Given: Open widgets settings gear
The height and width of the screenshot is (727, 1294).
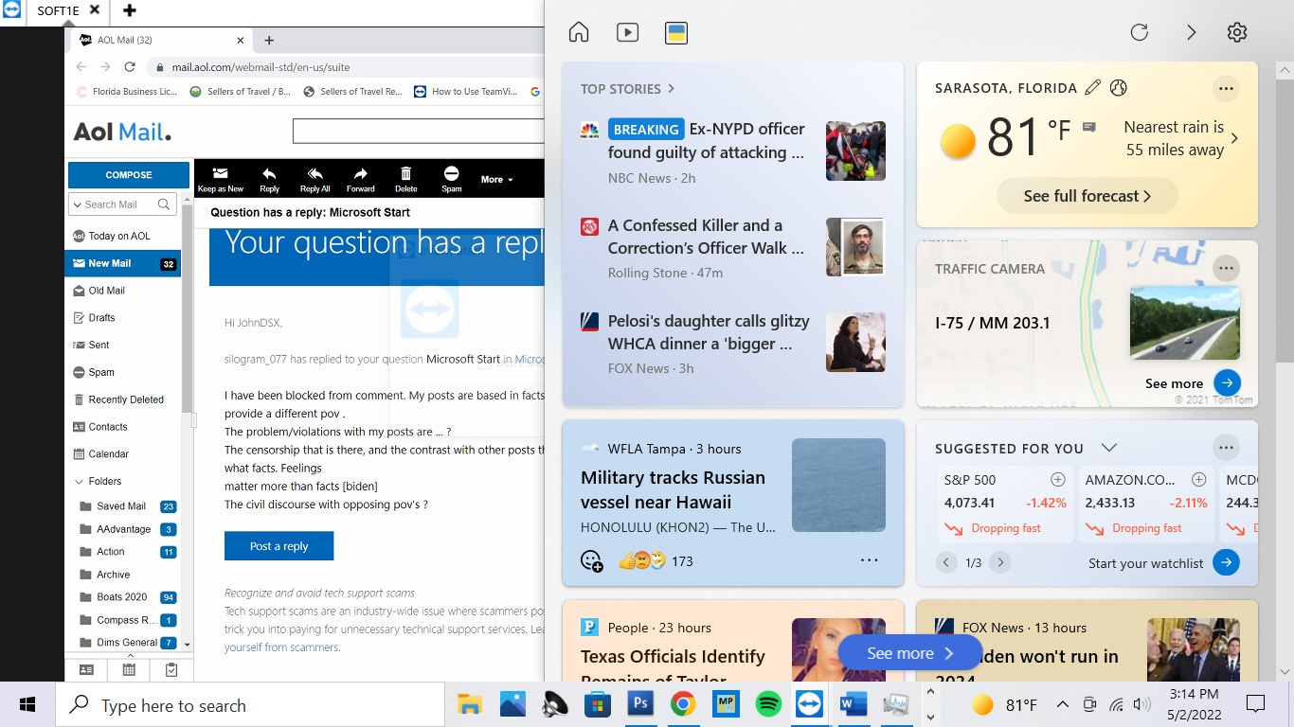Looking at the screenshot, I should click(1237, 32).
